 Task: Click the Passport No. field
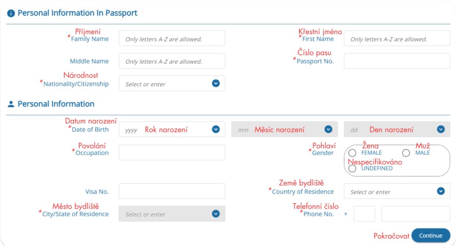[397, 61]
